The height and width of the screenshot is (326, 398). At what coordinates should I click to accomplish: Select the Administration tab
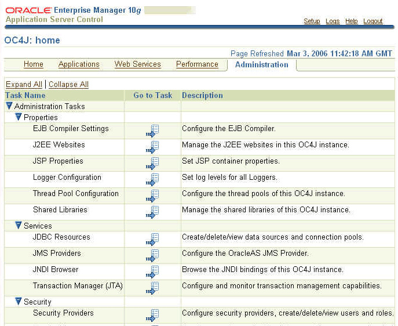[262, 64]
